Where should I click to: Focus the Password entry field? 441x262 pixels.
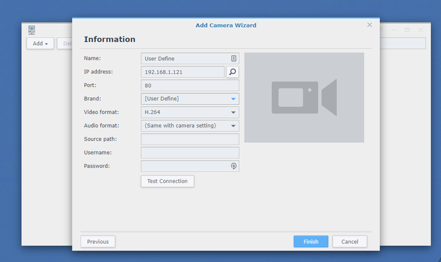click(x=185, y=166)
